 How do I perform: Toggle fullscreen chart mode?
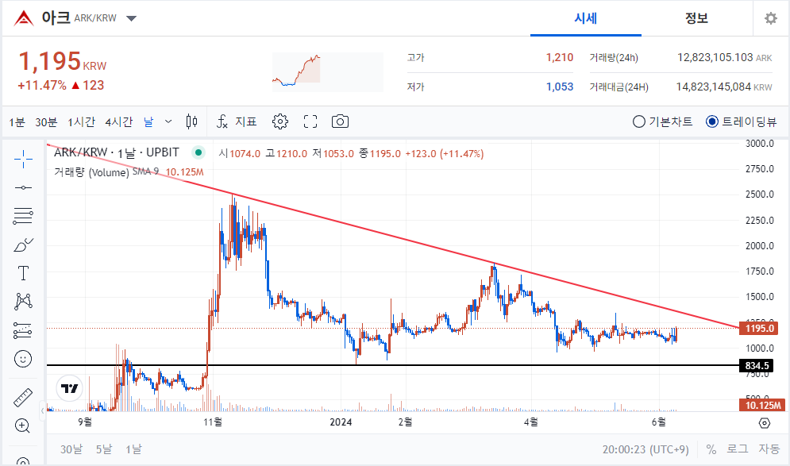coord(310,121)
